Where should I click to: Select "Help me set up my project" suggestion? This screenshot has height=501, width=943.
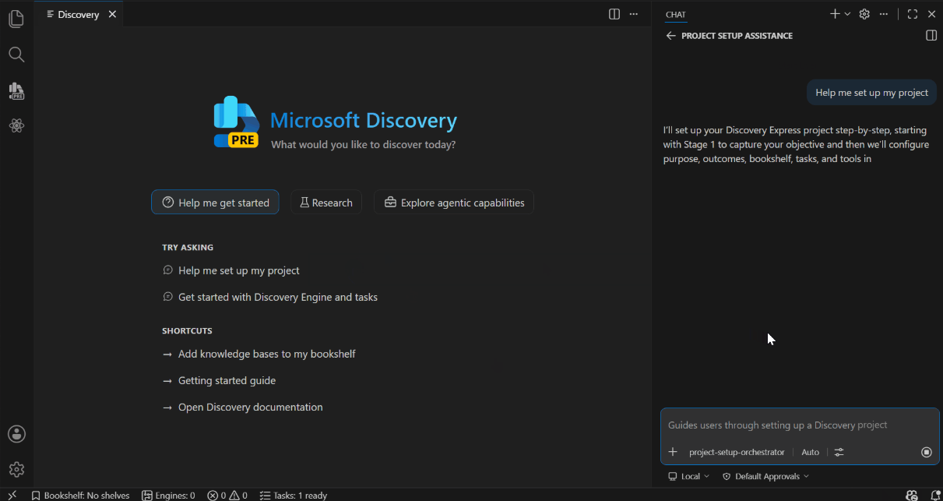231,270
